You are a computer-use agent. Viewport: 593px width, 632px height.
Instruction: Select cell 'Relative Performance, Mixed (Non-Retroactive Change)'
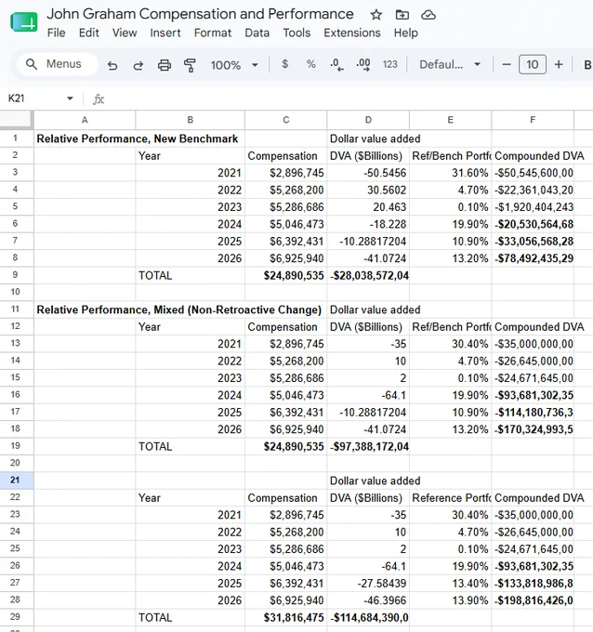tap(179, 309)
